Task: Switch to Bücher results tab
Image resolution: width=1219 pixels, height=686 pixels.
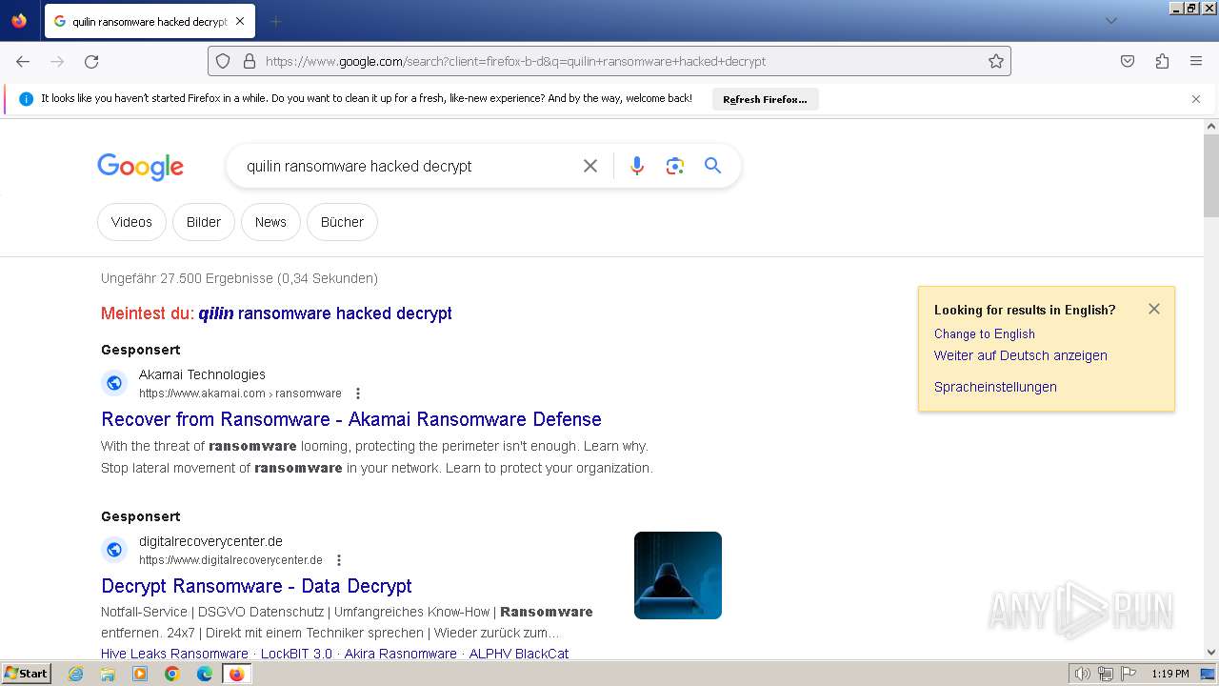Action: (x=342, y=222)
